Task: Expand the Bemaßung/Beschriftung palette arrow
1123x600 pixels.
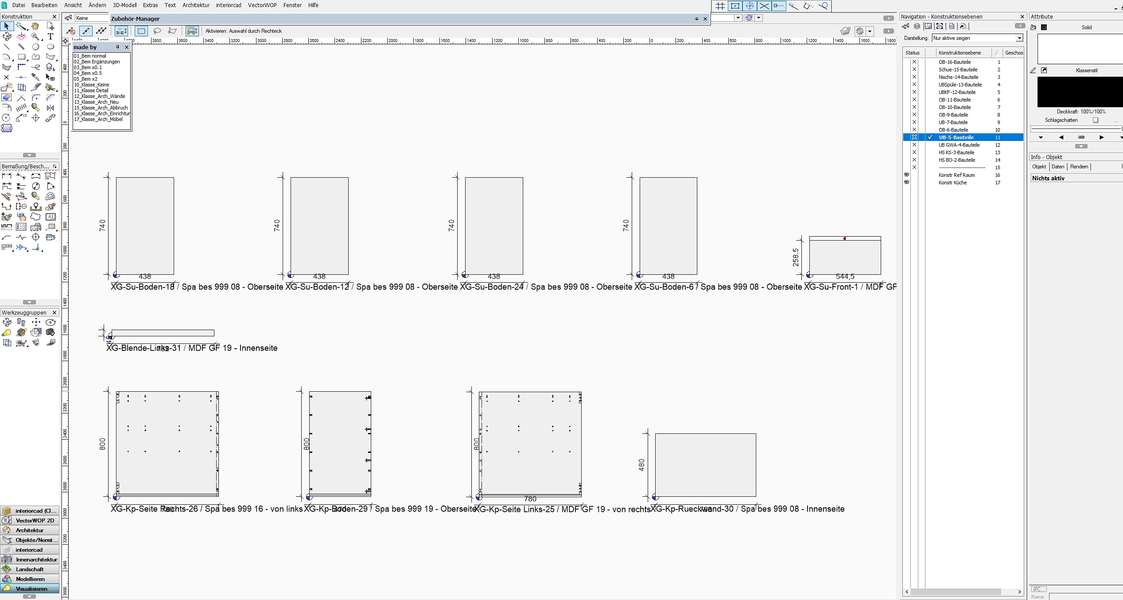Action: tap(29, 302)
